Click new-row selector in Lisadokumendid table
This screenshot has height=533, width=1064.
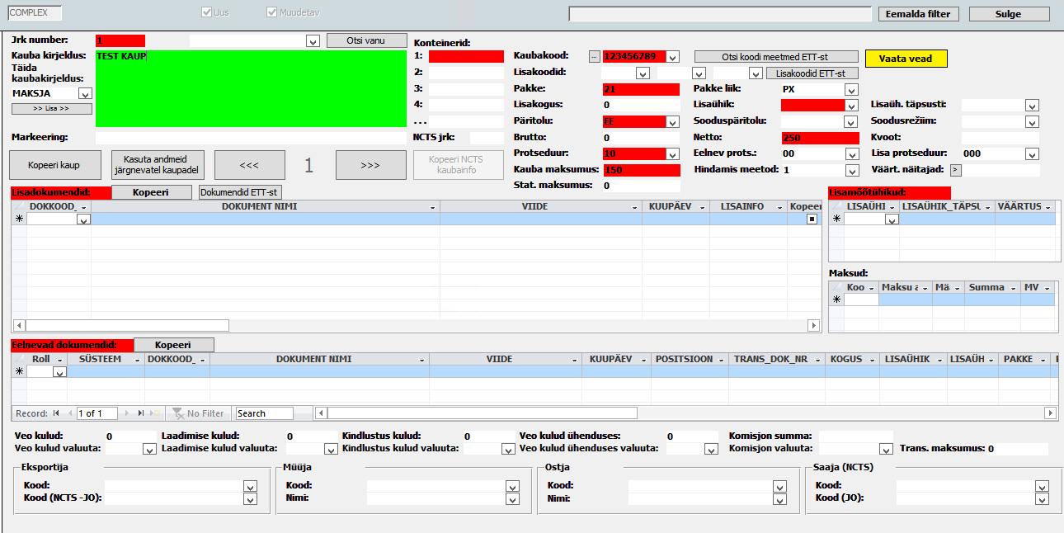[19, 219]
